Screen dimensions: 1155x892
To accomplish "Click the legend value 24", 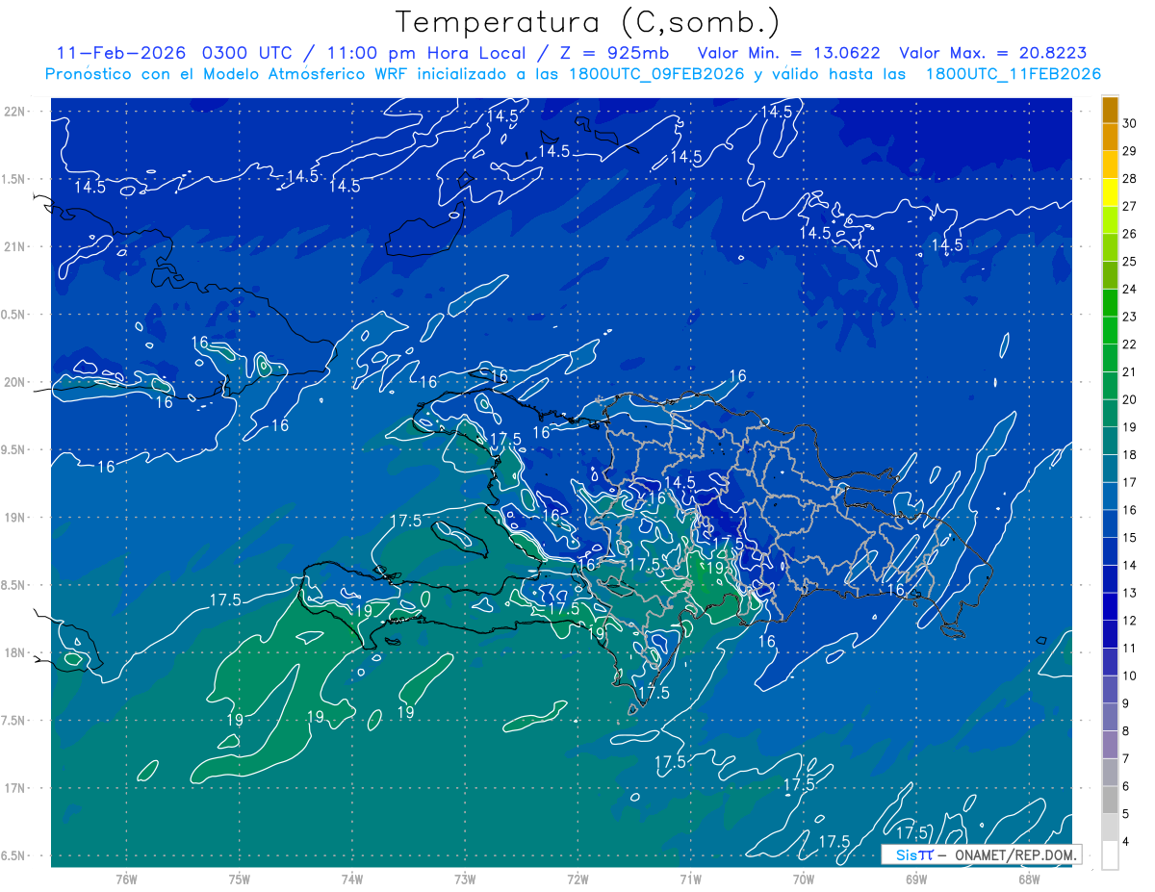I will tap(1129, 290).
